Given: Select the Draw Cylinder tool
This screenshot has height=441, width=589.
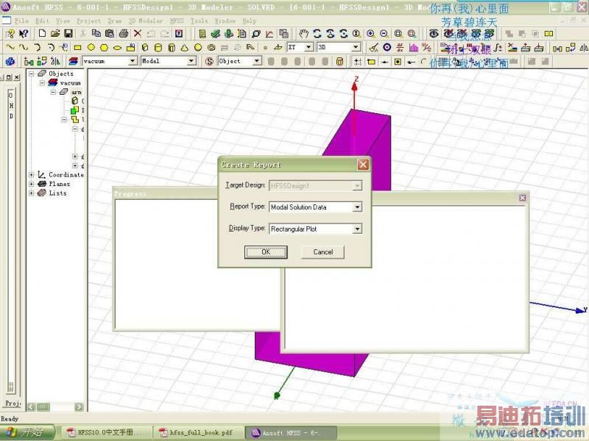Looking at the screenshot, I should click(158, 48).
